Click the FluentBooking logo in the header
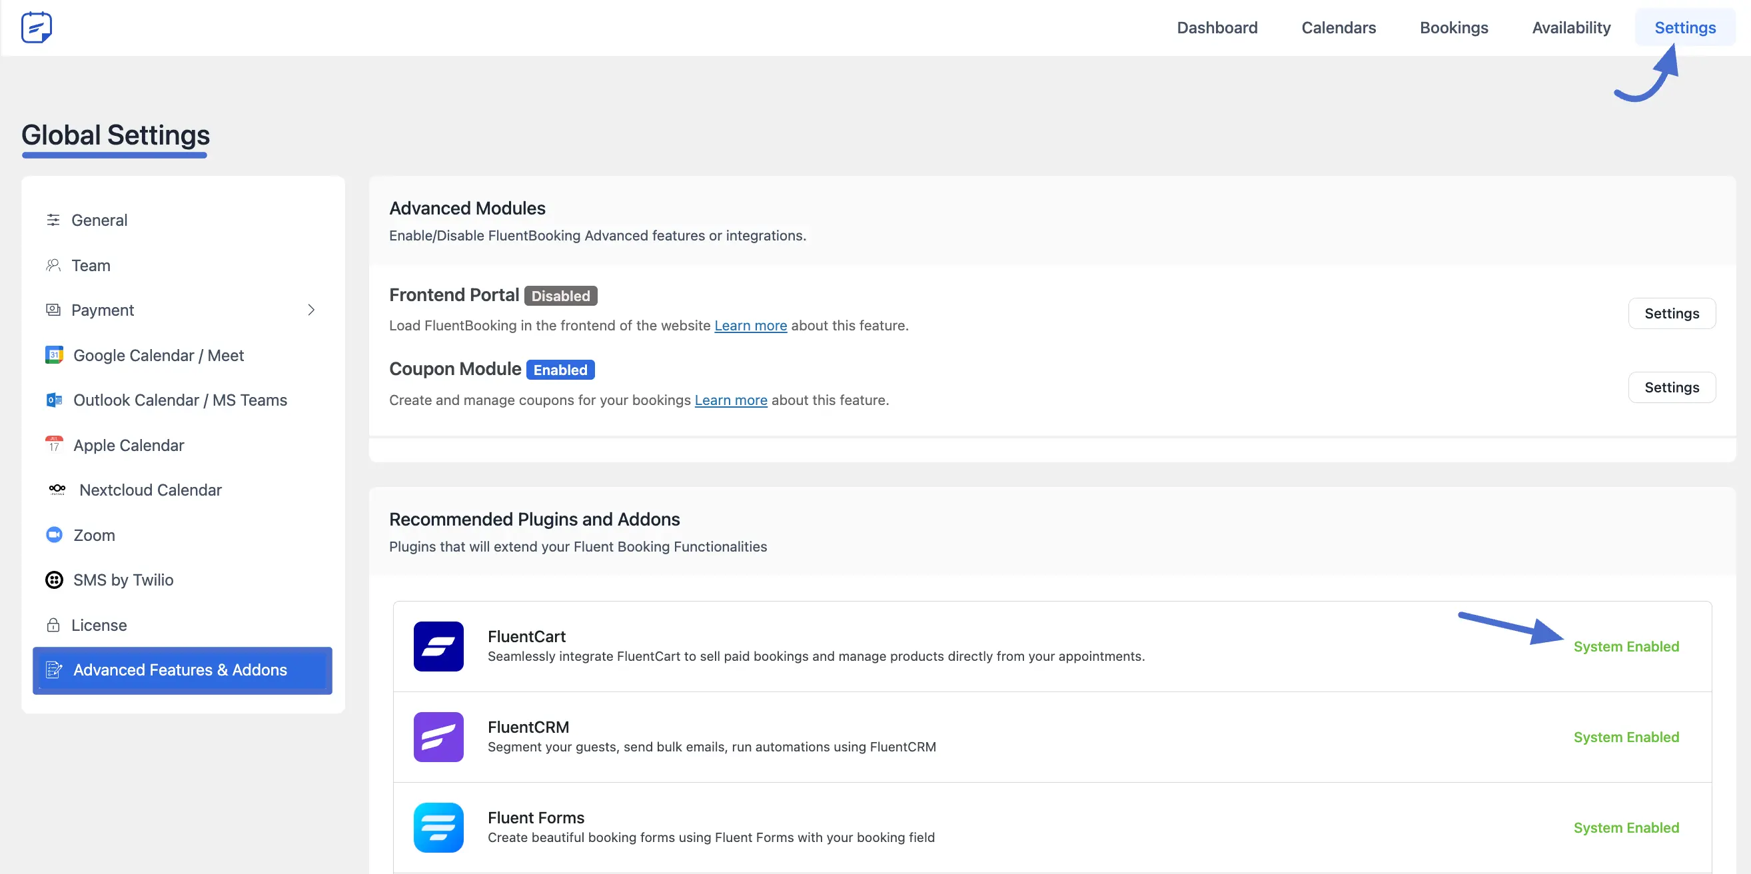The height and width of the screenshot is (874, 1751). click(36, 27)
